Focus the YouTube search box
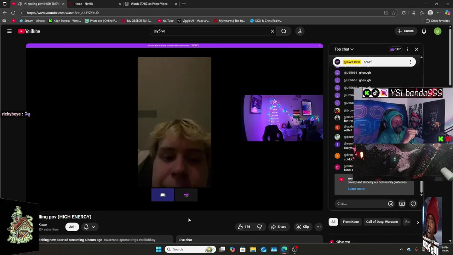Viewport: 453px width, 255px height. click(x=211, y=31)
